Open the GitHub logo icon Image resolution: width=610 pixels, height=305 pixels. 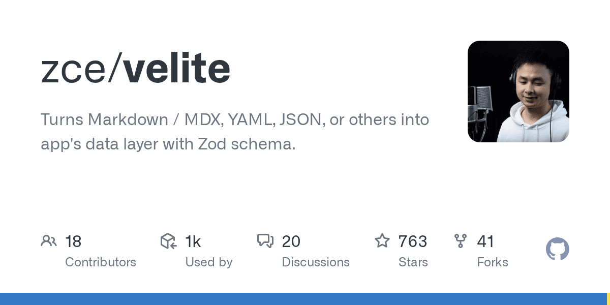557,250
